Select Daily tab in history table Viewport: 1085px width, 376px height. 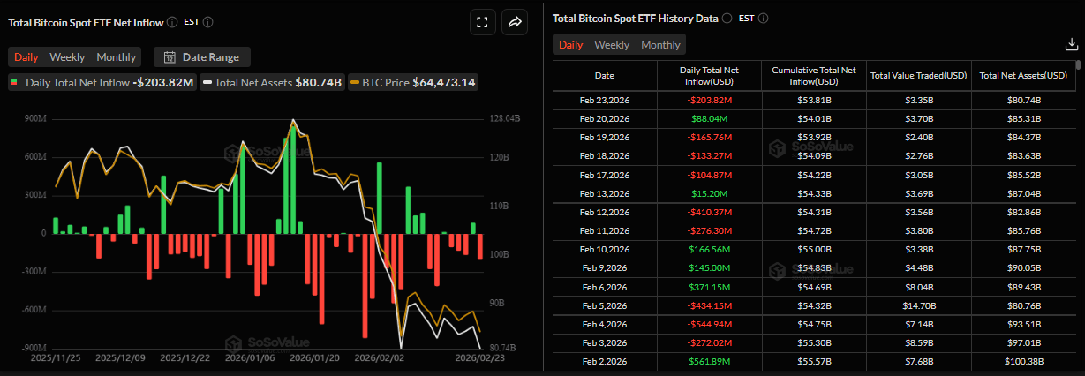coord(570,45)
